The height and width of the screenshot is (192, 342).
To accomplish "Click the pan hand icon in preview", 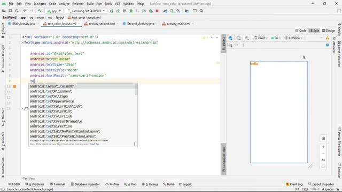I will point(323,138).
